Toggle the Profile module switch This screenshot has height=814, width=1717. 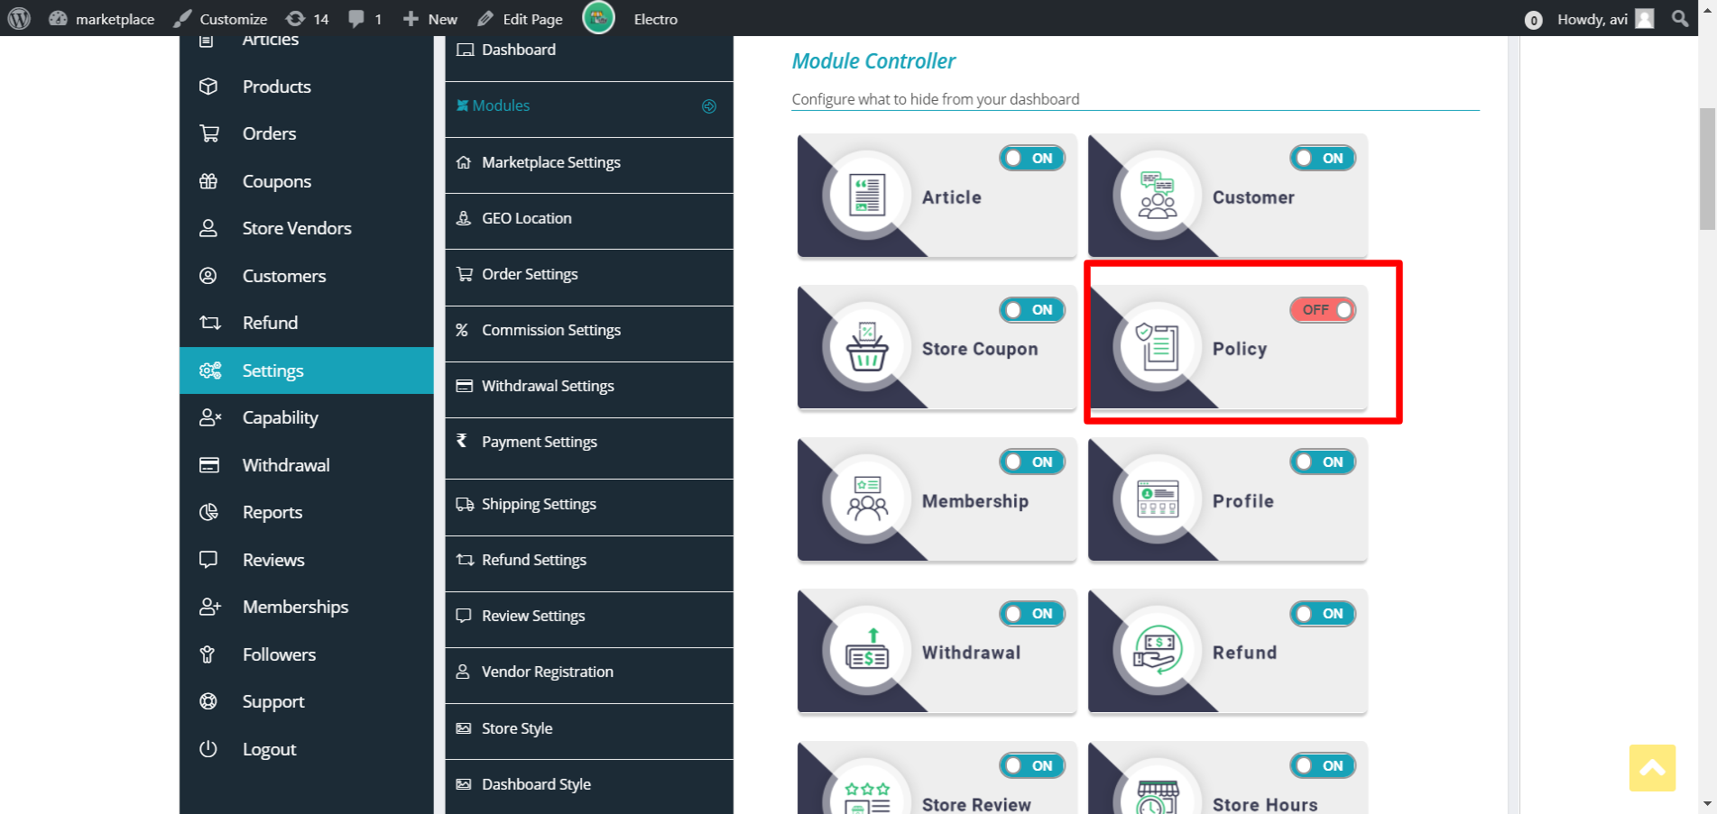pos(1323,462)
